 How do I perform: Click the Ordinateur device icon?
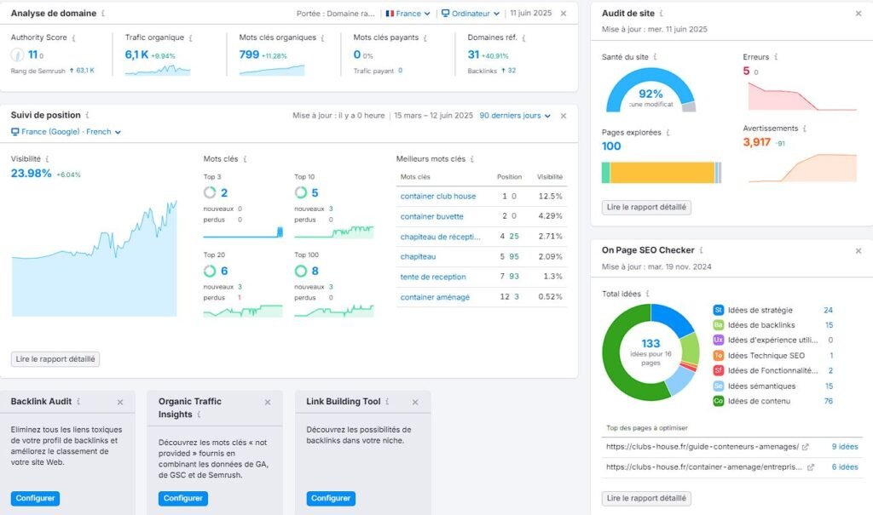click(x=447, y=13)
